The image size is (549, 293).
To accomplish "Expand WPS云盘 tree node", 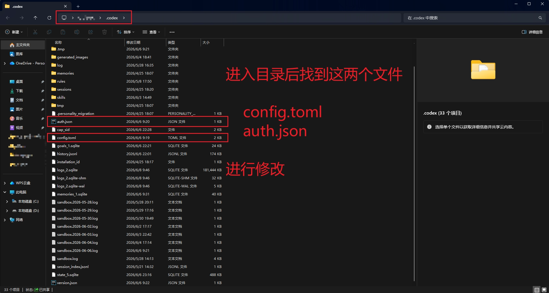I will pos(5,183).
